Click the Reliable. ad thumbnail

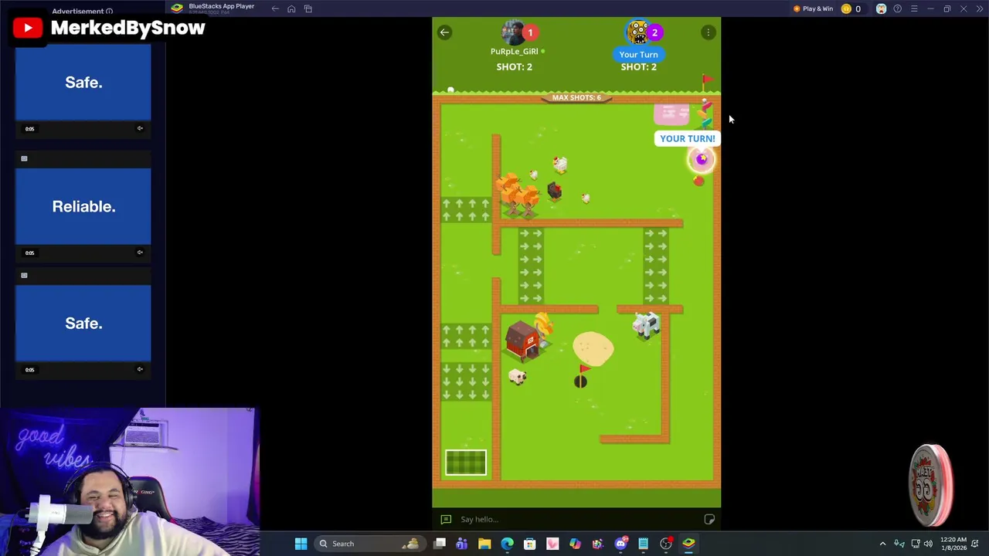pyautogui.click(x=83, y=206)
